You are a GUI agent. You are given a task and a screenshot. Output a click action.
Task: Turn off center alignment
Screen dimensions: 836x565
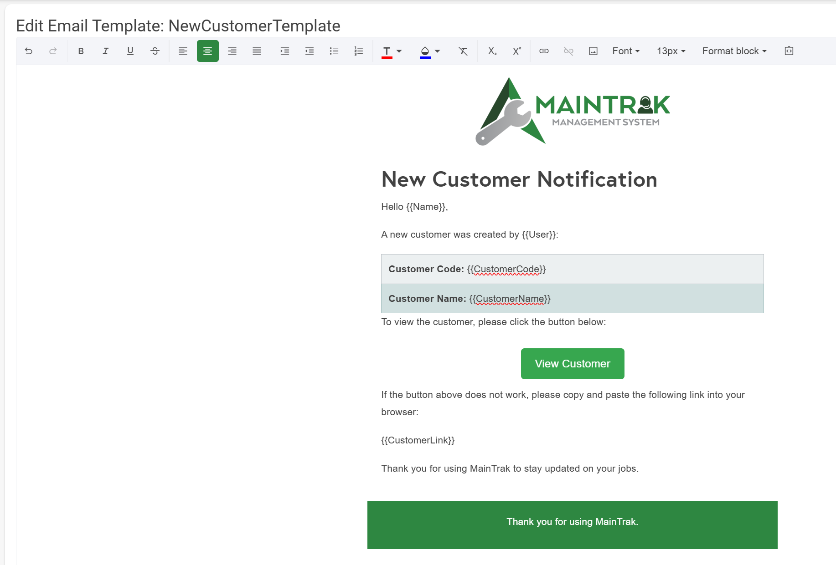207,51
